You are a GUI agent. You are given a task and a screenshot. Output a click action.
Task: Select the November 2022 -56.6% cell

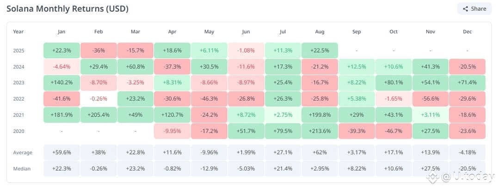click(430, 99)
